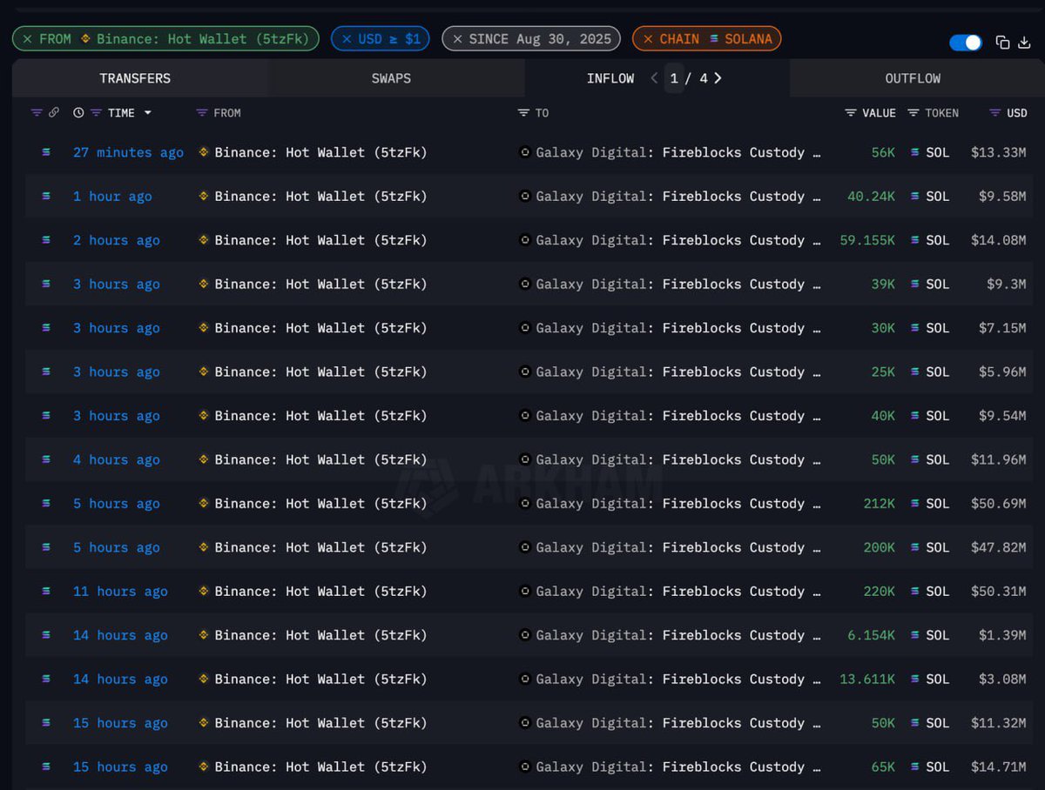This screenshot has height=790, width=1045.
Task: Click the $1.39M USD amount
Action: [x=1002, y=635]
